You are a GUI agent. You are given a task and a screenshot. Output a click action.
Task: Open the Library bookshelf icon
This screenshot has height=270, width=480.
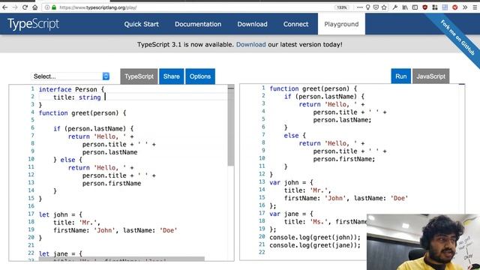[x=405, y=7]
